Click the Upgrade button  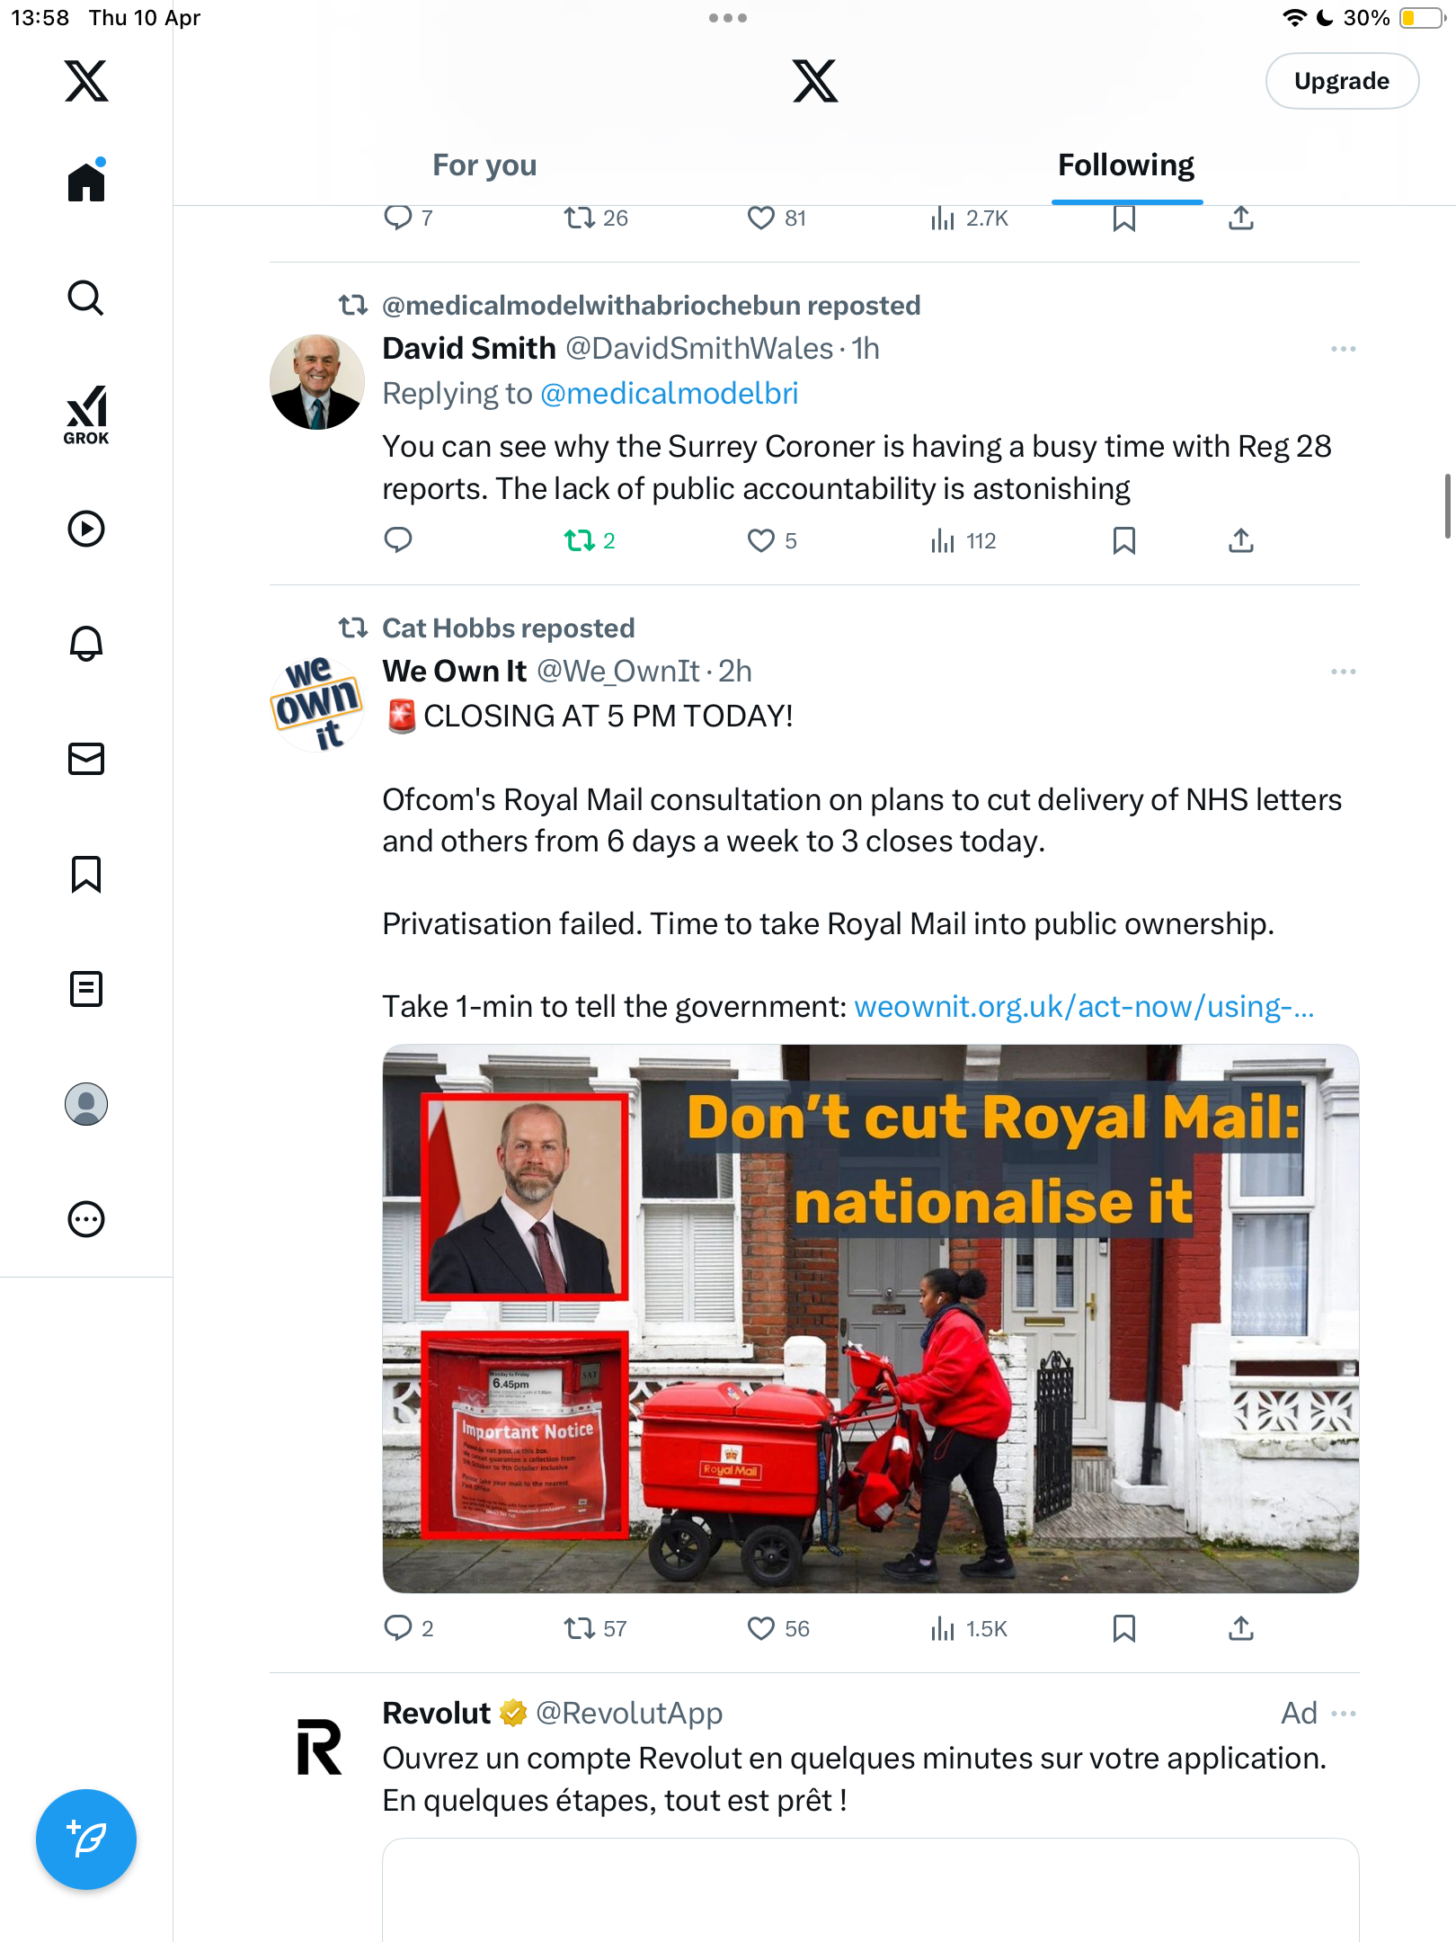(x=1342, y=81)
